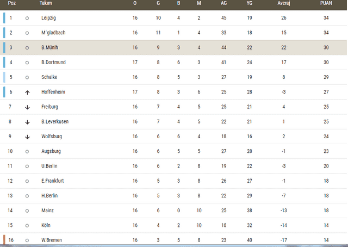The width and height of the screenshot is (348, 247).
Task: Click the circle status icon beside W.Bremen
Action: [x=27, y=240]
